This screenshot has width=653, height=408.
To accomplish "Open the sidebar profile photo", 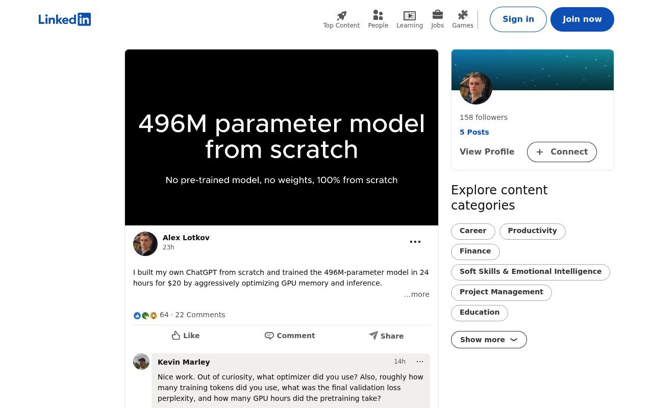I will (476, 88).
